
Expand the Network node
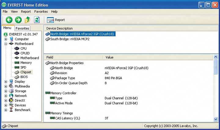click(5, 96)
